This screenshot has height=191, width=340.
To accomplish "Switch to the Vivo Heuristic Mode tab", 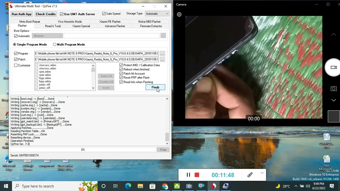I will [70, 21].
